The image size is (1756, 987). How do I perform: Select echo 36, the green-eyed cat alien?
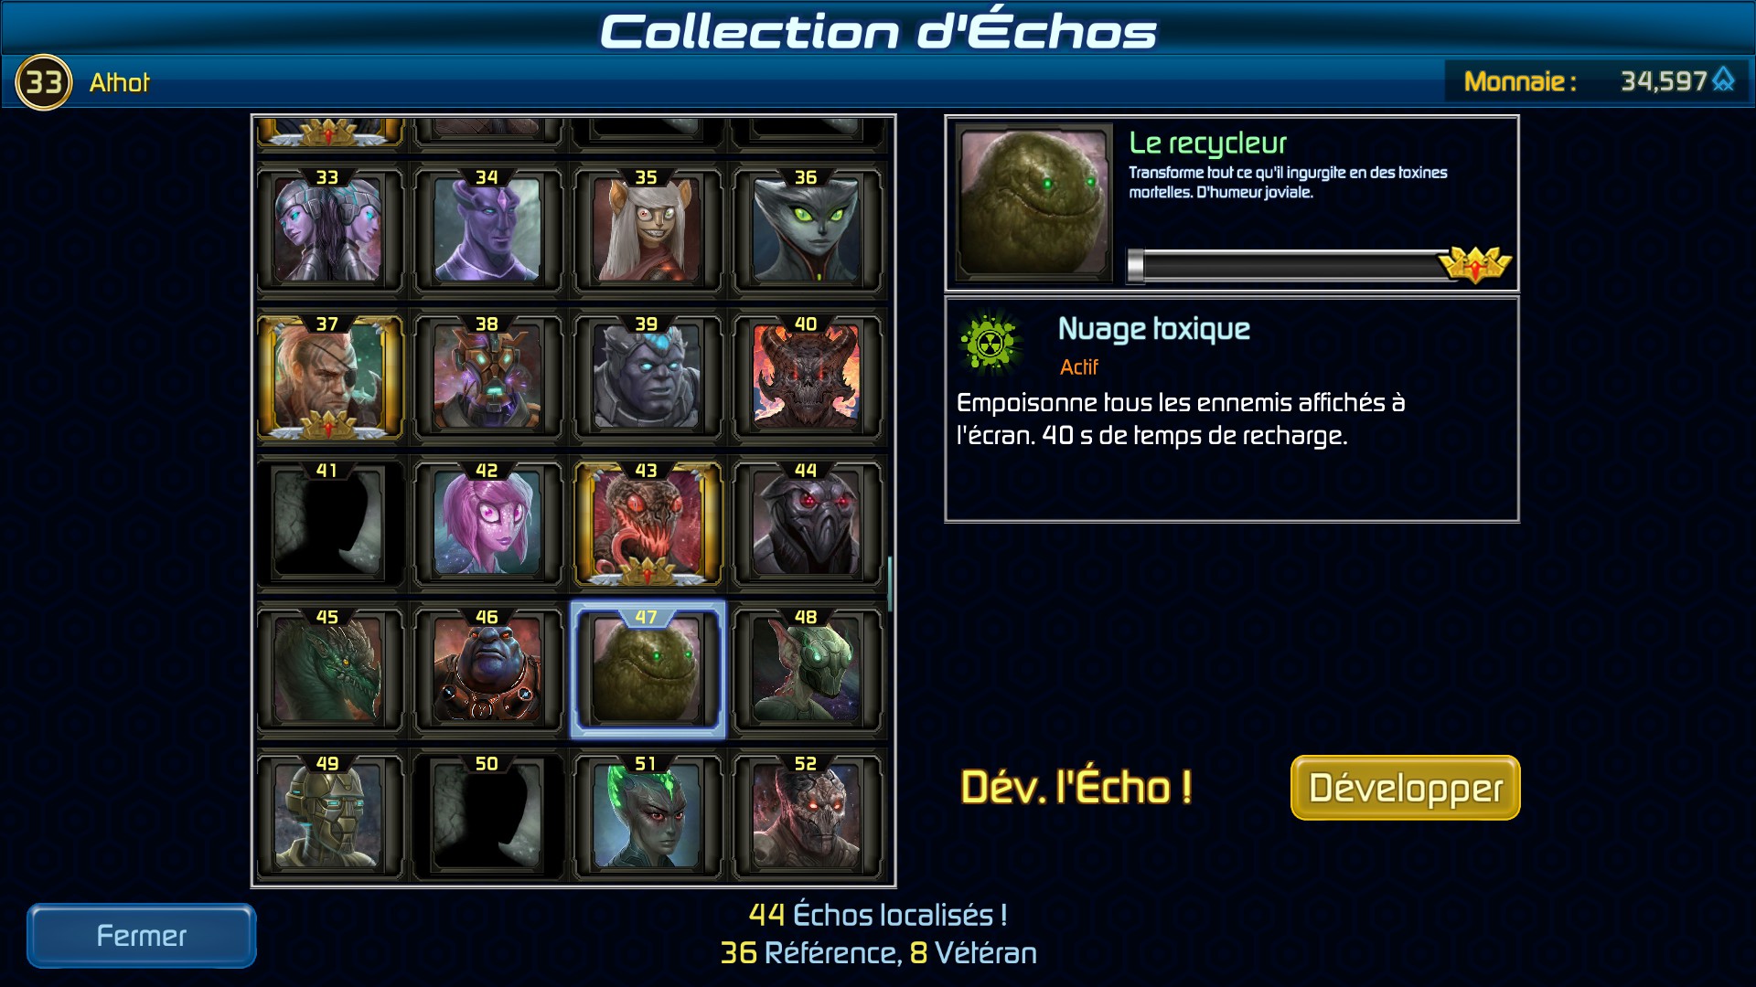807,228
